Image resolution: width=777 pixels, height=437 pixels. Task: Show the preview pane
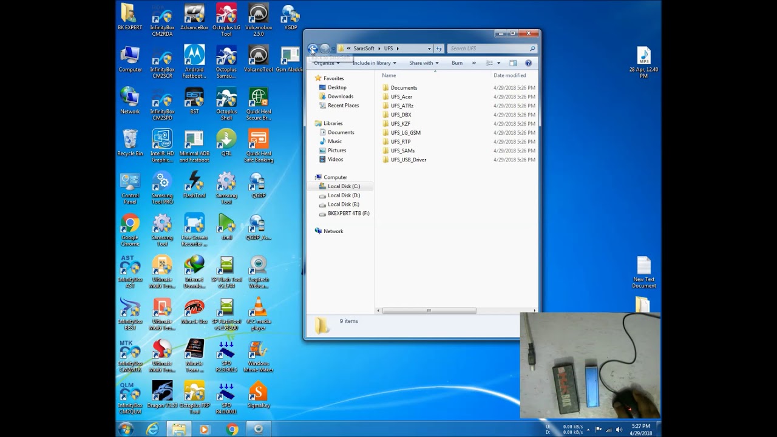(513, 63)
